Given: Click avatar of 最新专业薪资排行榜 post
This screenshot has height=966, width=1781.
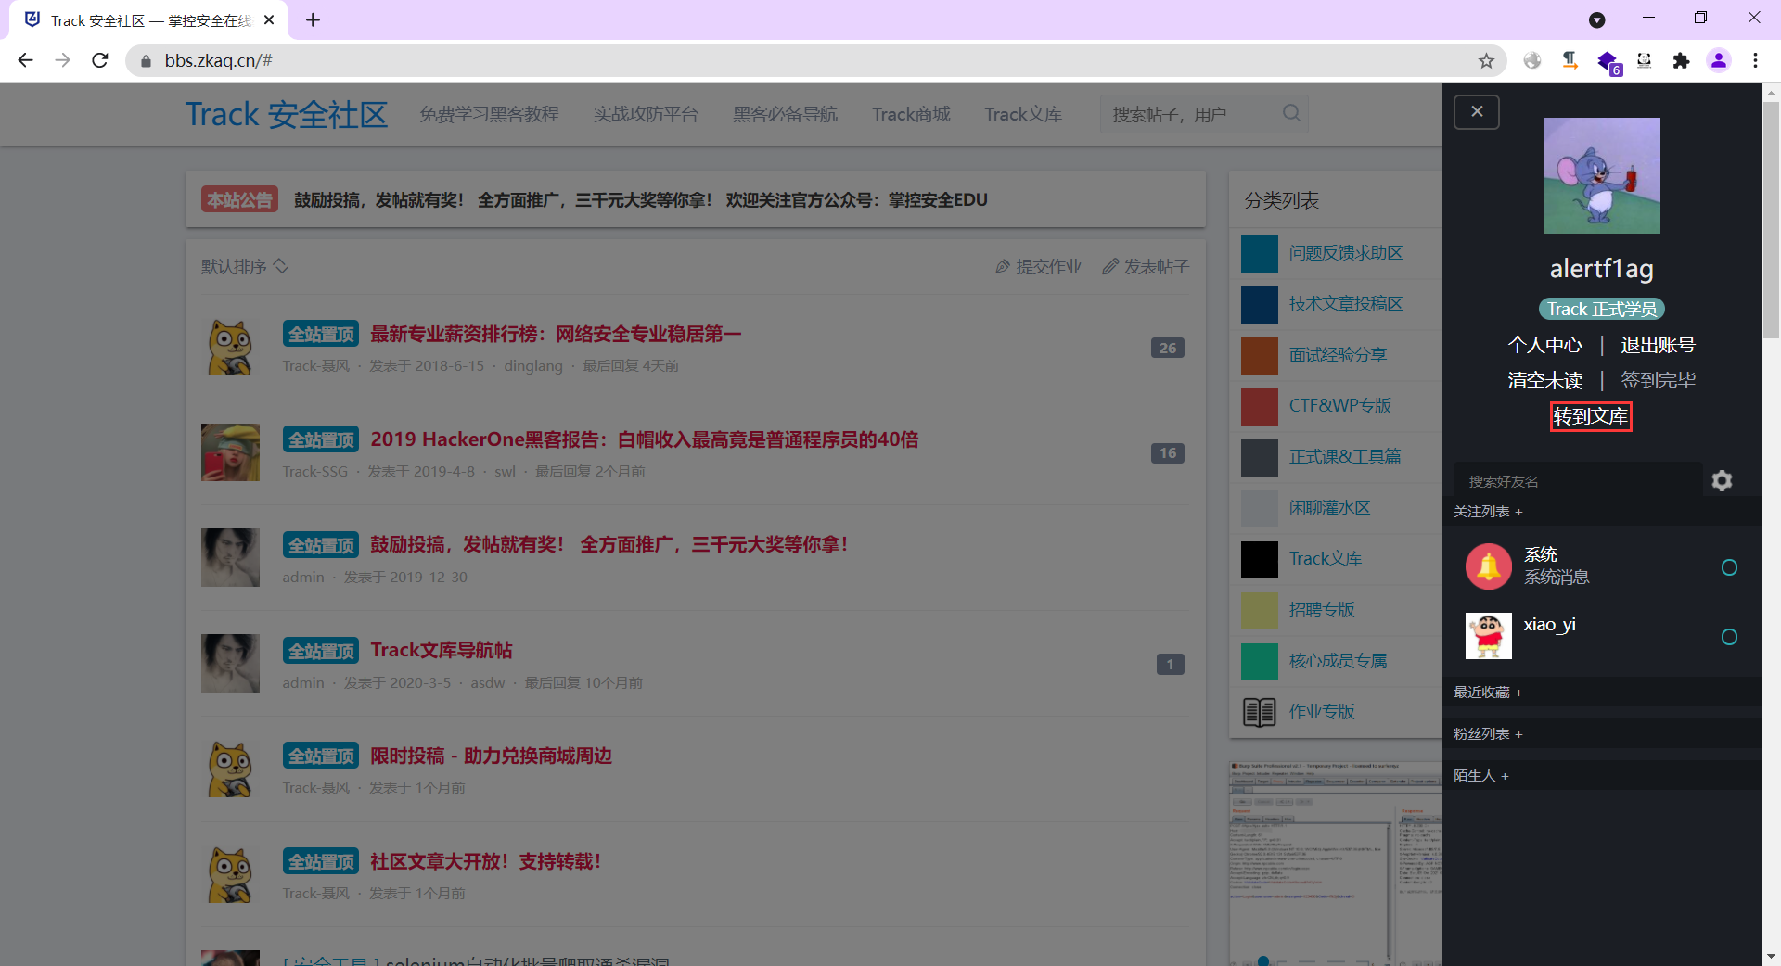Looking at the screenshot, I should tap(230, 348).
